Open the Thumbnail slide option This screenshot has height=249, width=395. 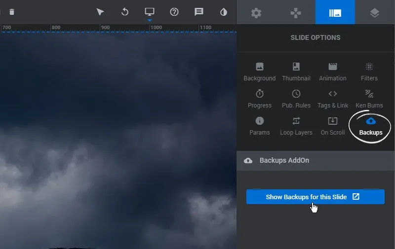(296, 71)
